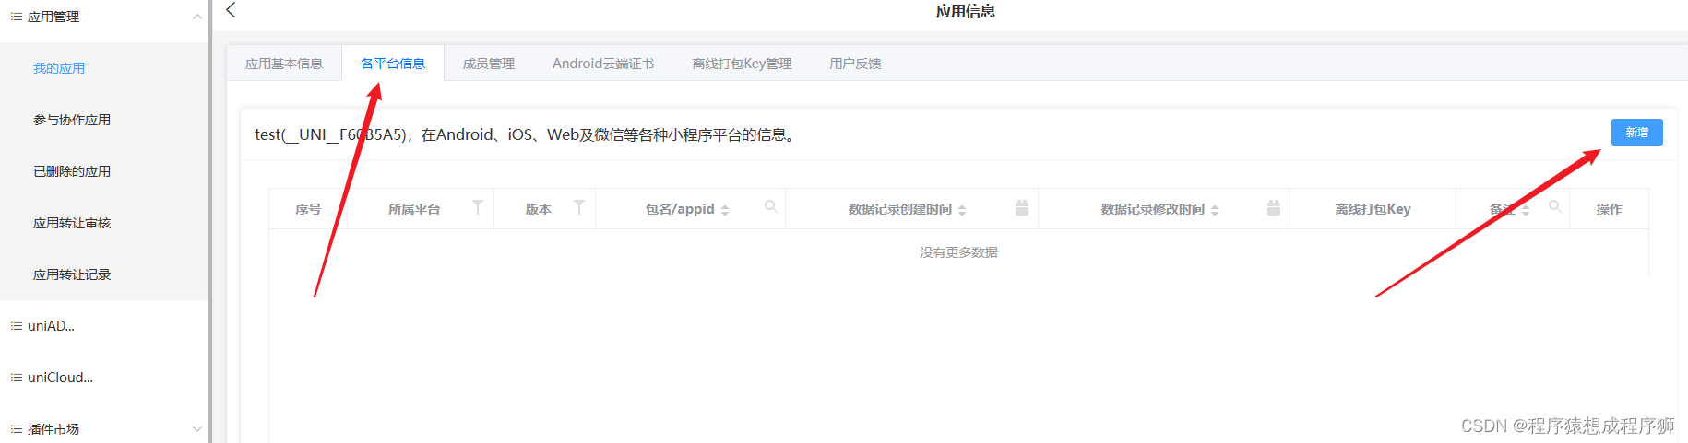1688x443 pixels.
Task: Go to Android云端证书 tab
Action: point(603,64)
